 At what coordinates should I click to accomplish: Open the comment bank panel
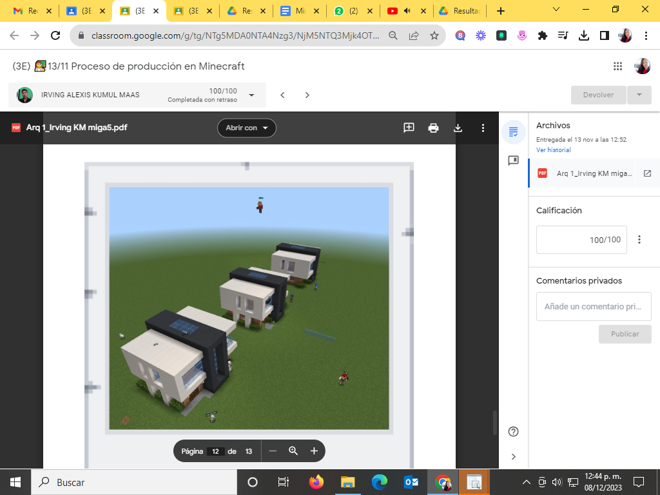(x=514, y=160)
